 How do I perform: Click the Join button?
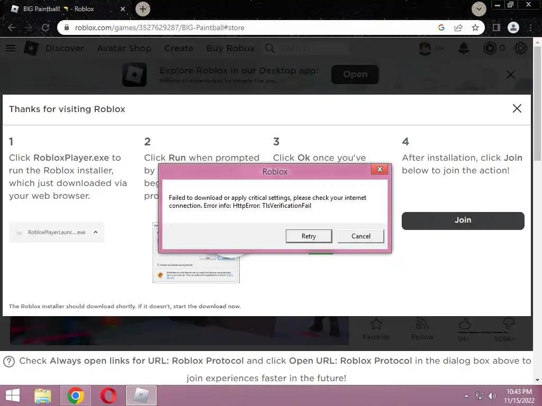[463, 220]
